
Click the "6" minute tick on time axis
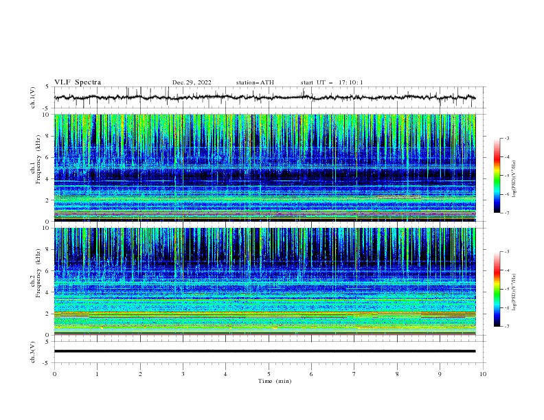click(x=311, y=374)
